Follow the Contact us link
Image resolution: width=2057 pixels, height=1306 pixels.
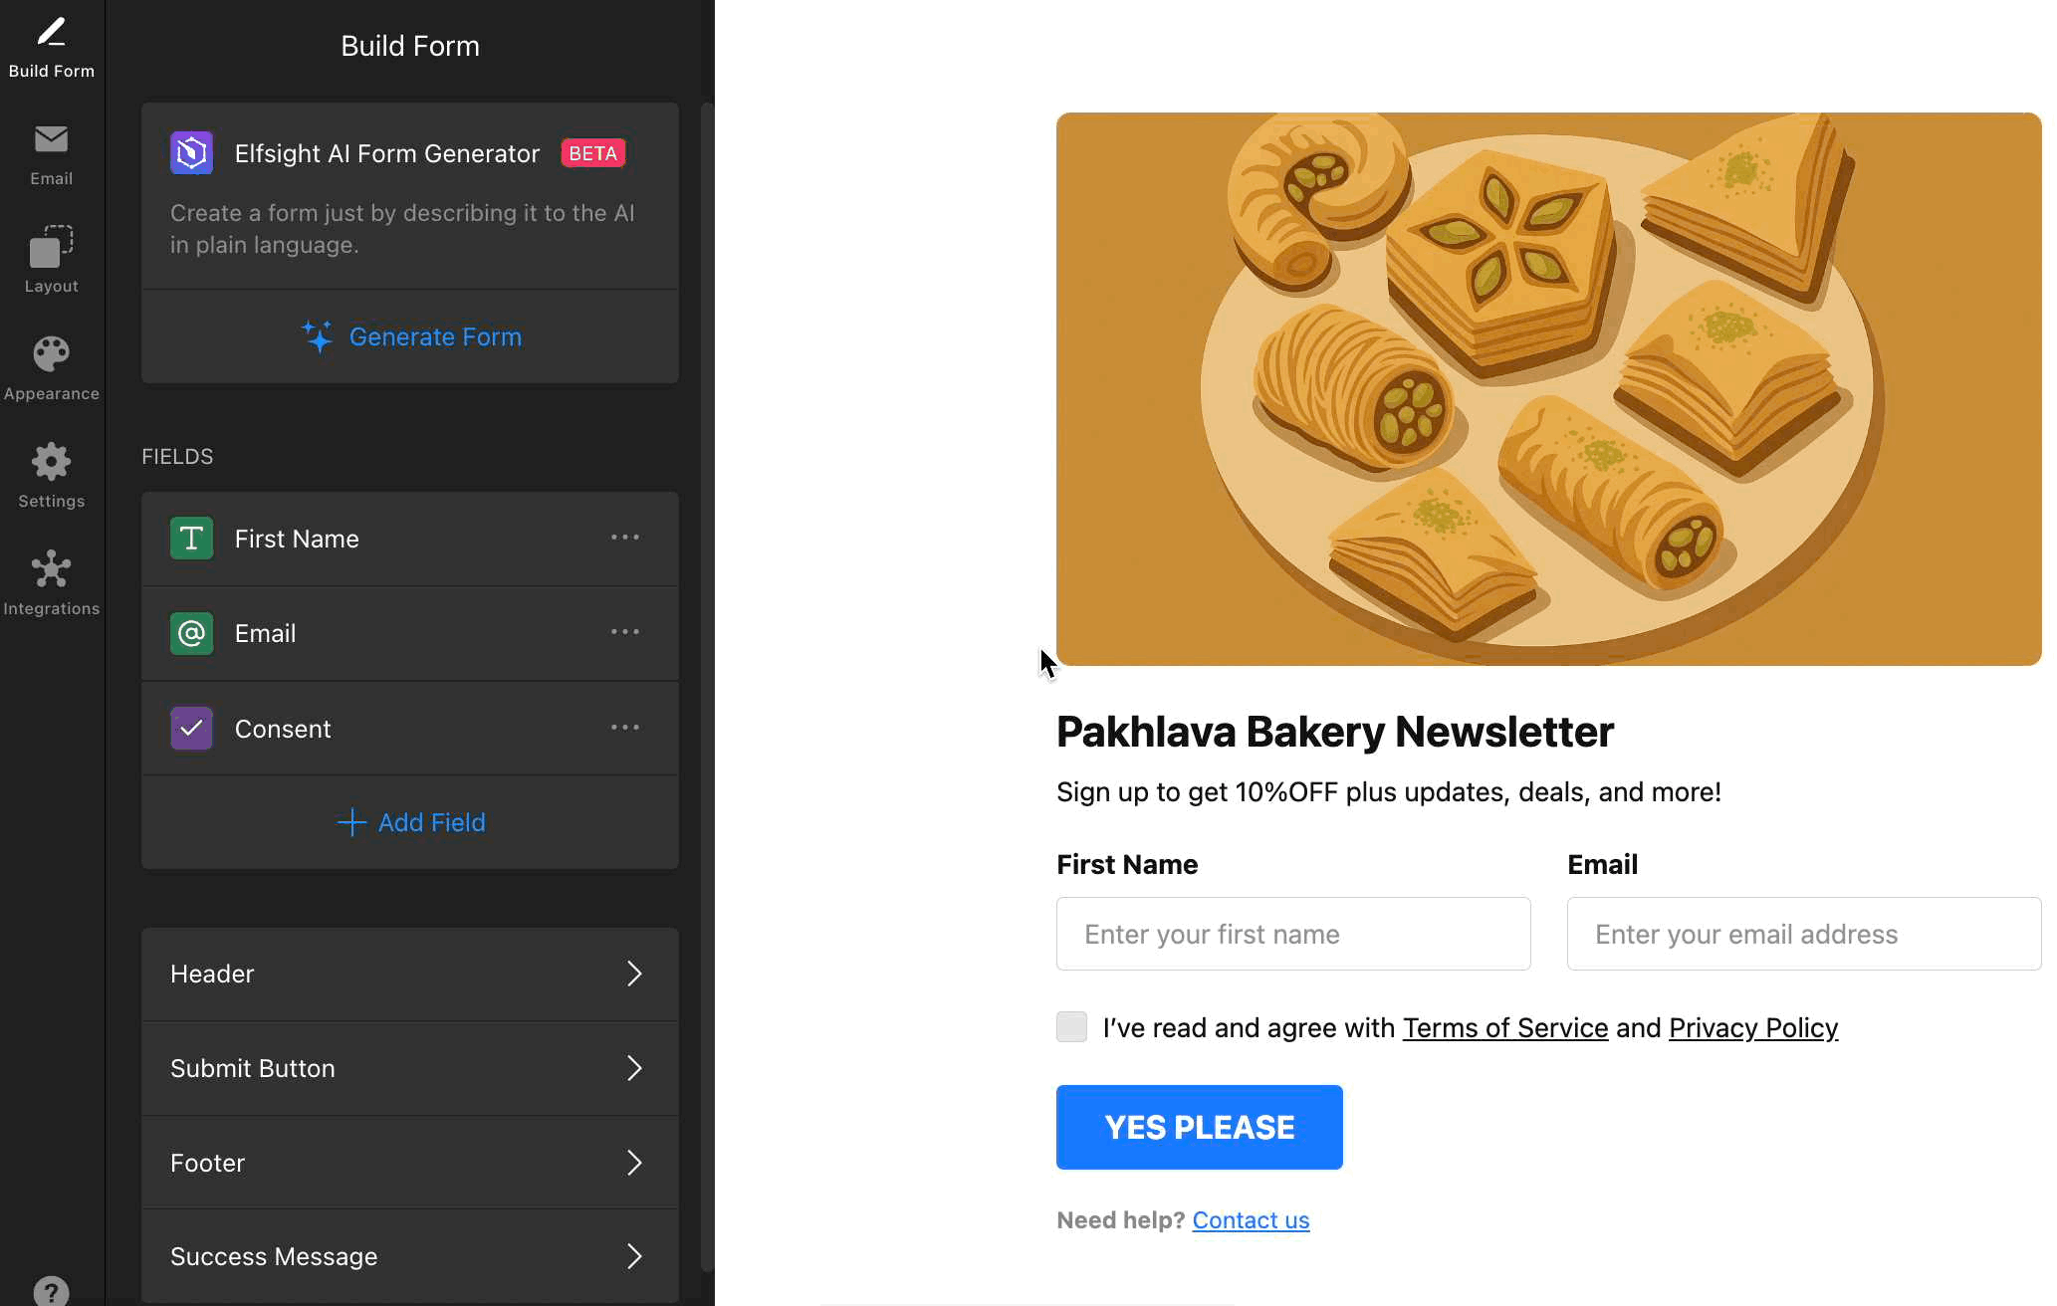coord(1251,1220)
